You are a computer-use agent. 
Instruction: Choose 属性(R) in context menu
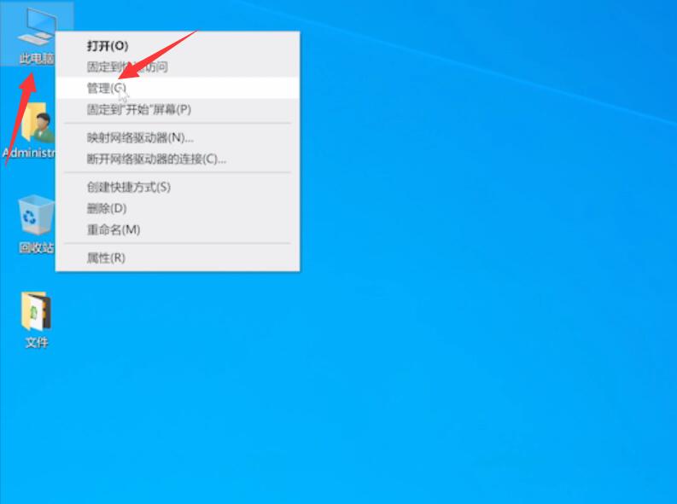coord(178,258)
